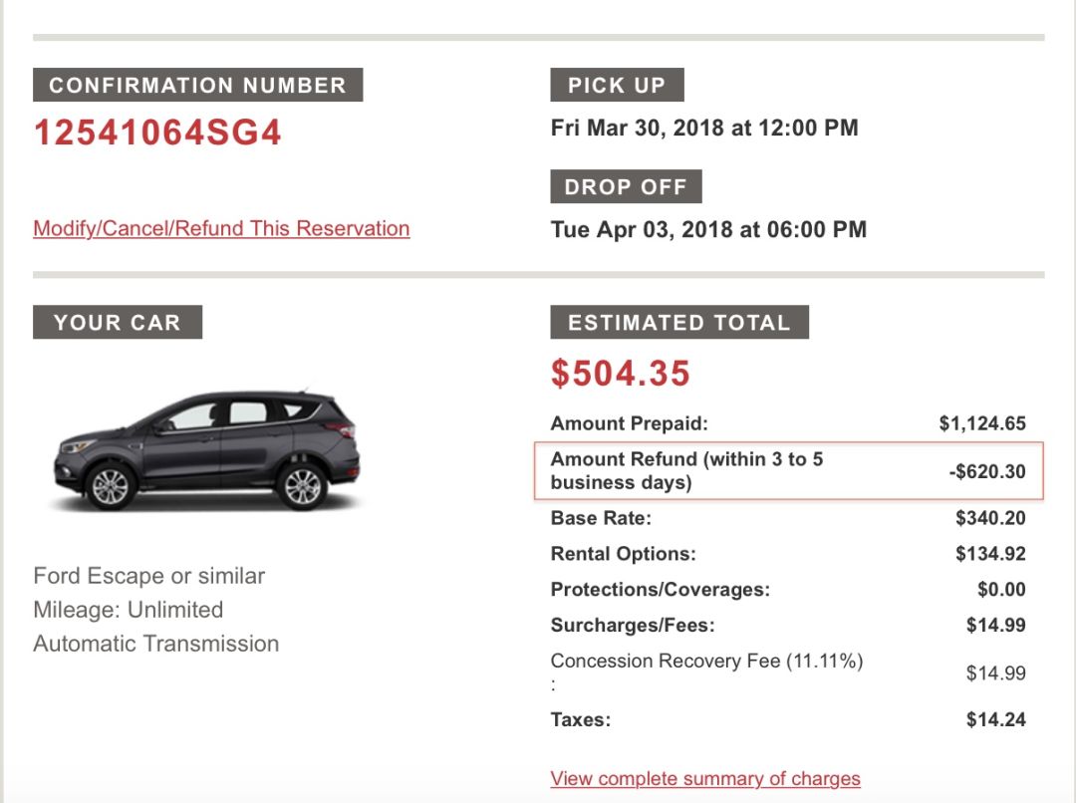Click the Concession Recovery Fee line
1076x803 pixels.
(706, 662)
